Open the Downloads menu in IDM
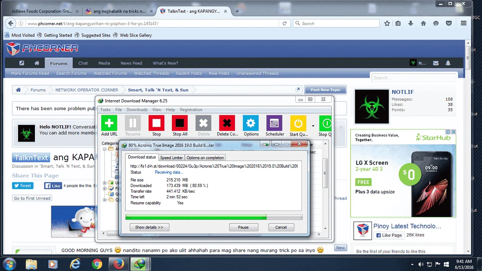Image resolution: width=482 pixels, height=271 pixels. tap(137, 110)
